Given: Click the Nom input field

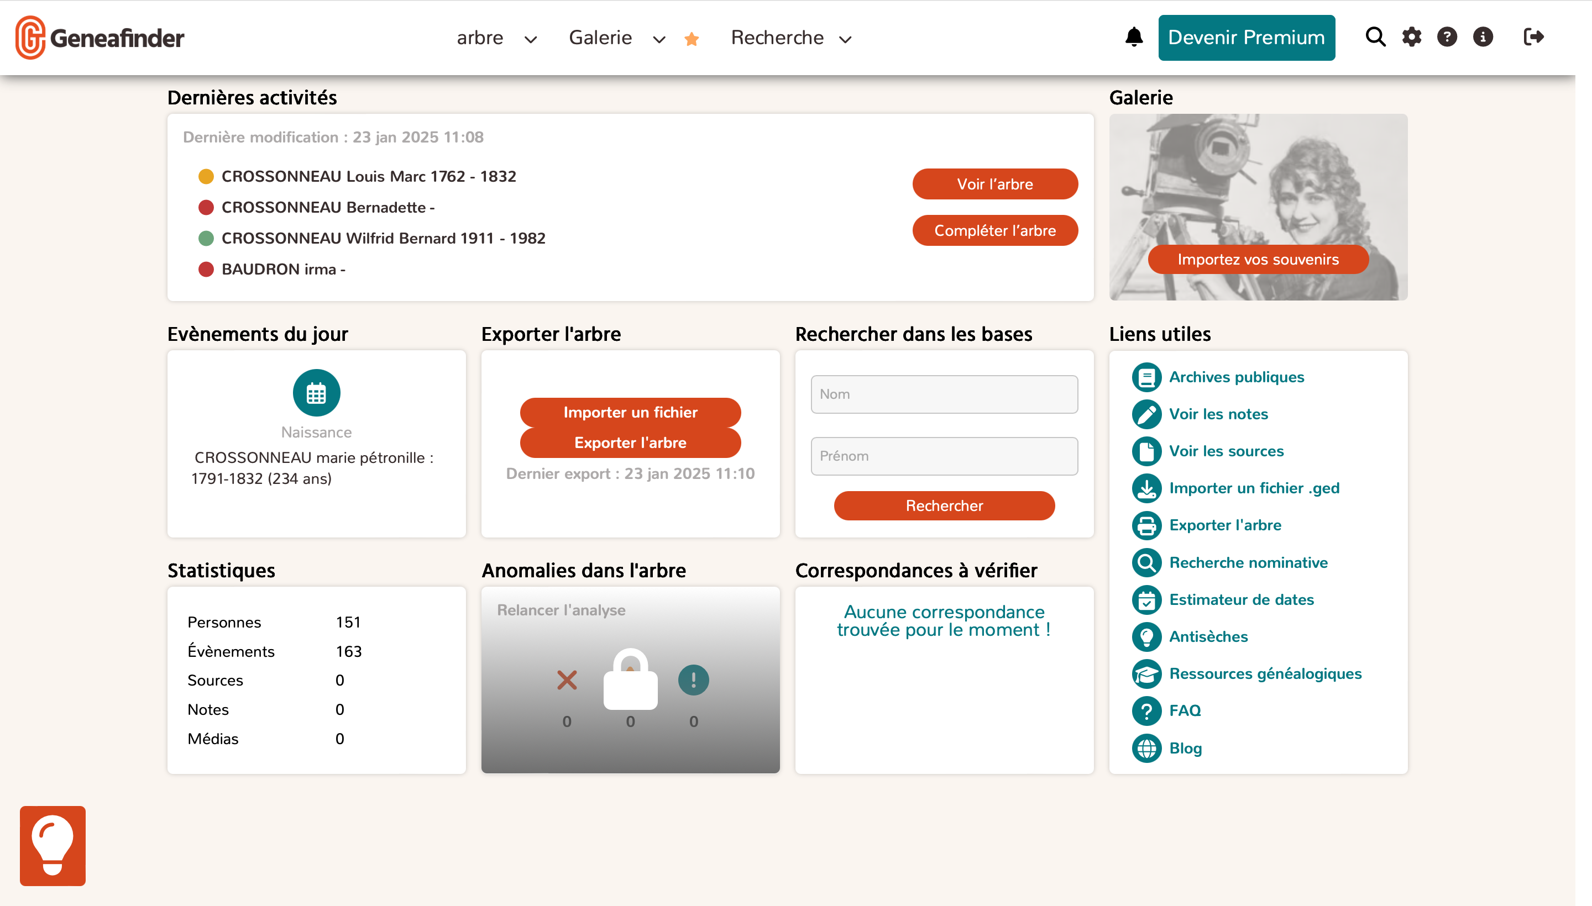Looking at the screenshot, I should (944, 394).
